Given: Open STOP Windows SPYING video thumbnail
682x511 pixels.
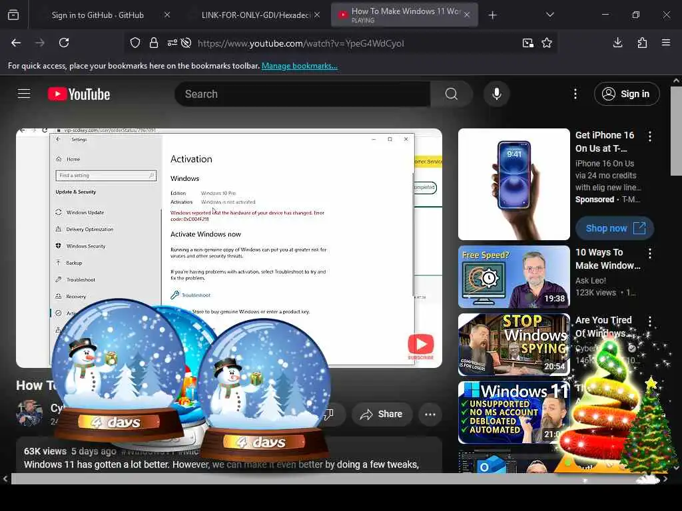Looking at the screenshot, I should point(513,345).
